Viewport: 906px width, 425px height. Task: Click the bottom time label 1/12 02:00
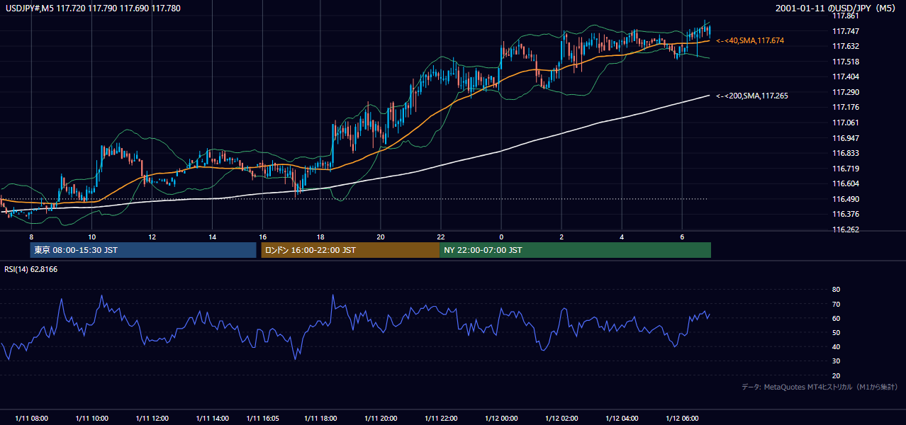point(561,419)
